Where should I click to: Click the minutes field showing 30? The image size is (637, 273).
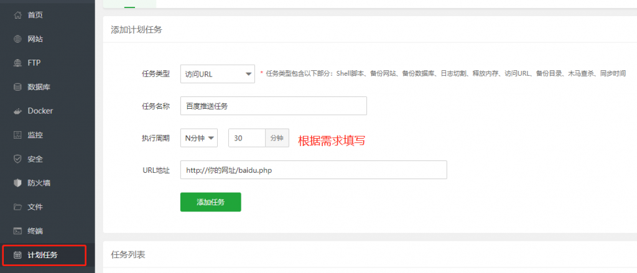pos(247,138)
